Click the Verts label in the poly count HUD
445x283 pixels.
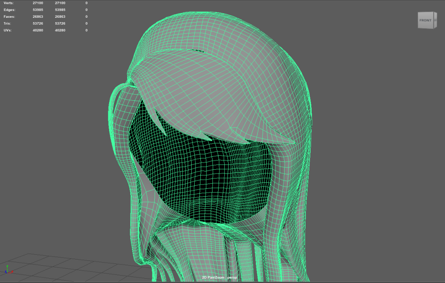point(9,3)
